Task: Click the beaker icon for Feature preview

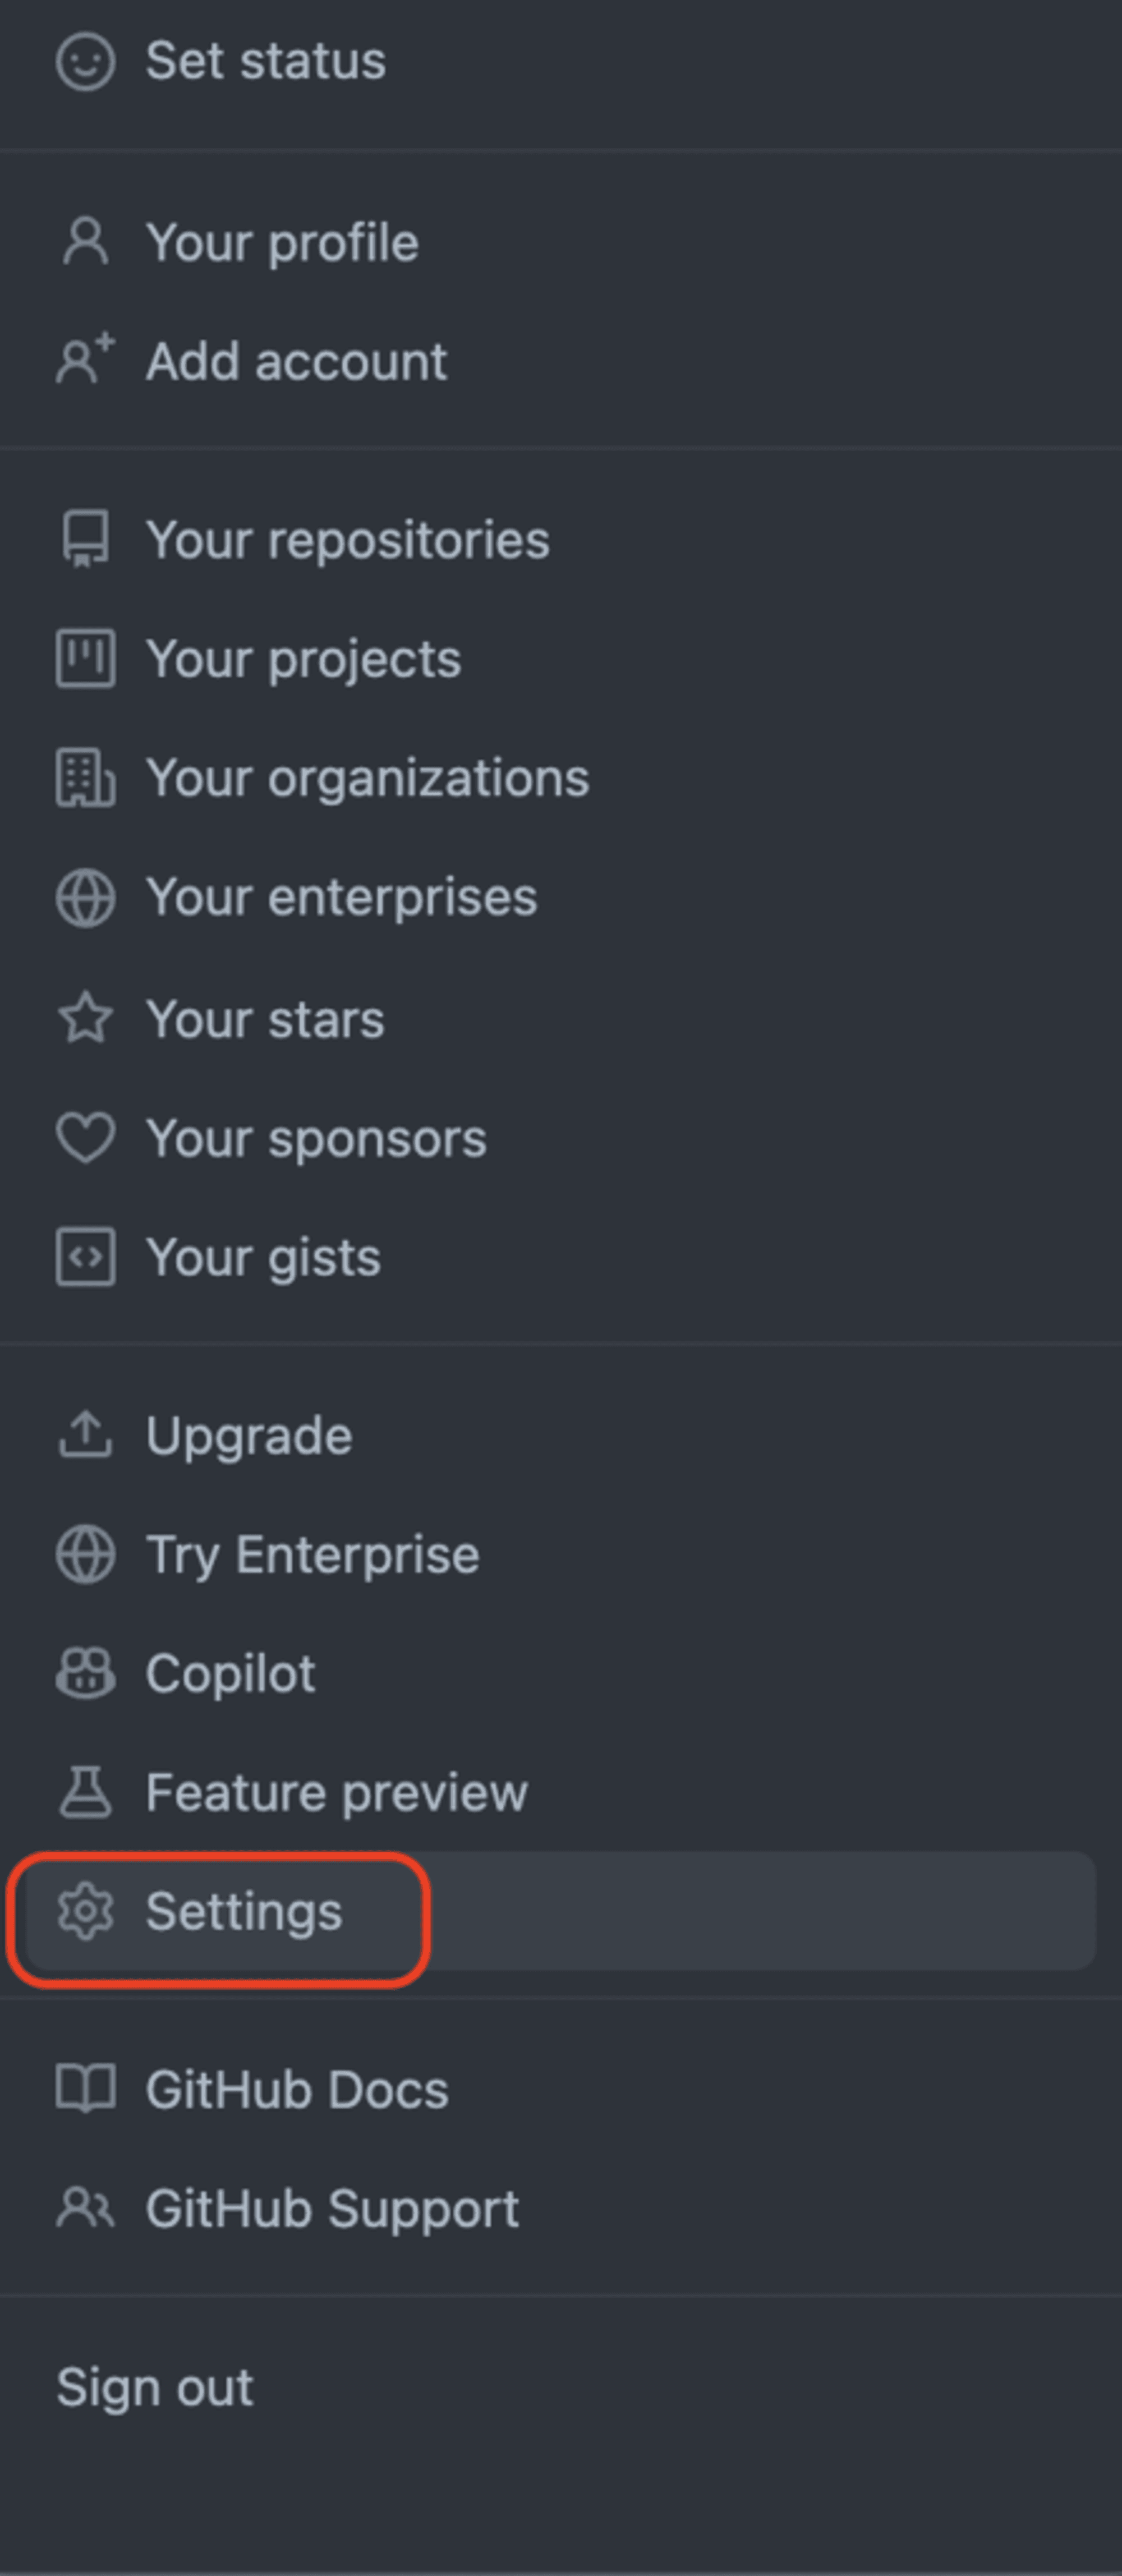Action: coord(85,1791)
